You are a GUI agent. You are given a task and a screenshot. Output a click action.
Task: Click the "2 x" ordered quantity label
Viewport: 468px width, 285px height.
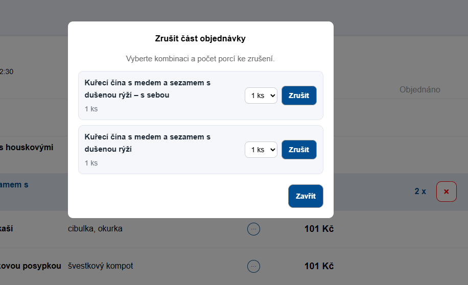pos(420,192)
